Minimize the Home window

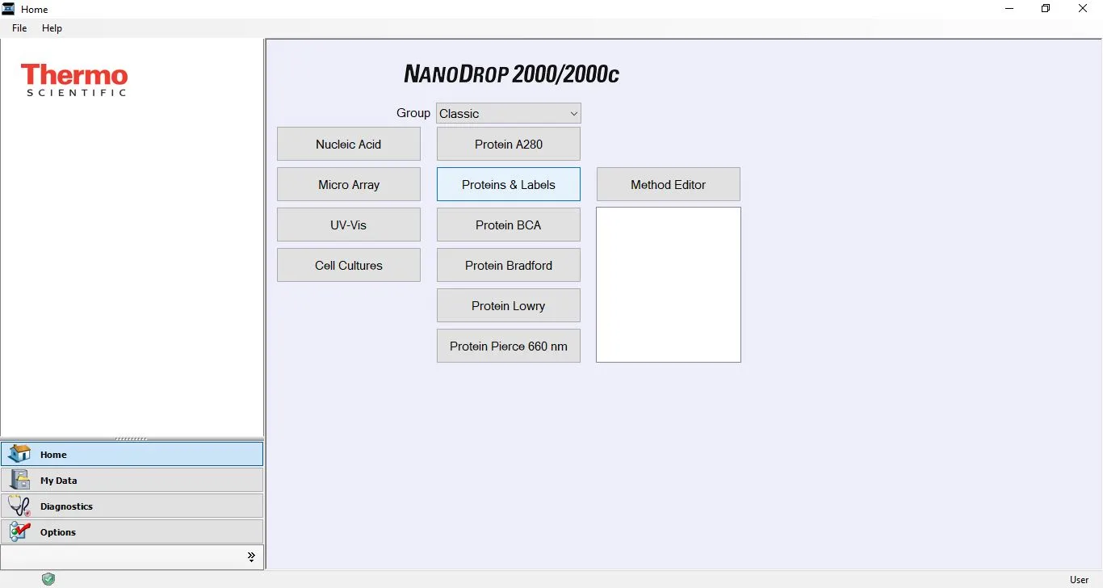(1009, 9)
